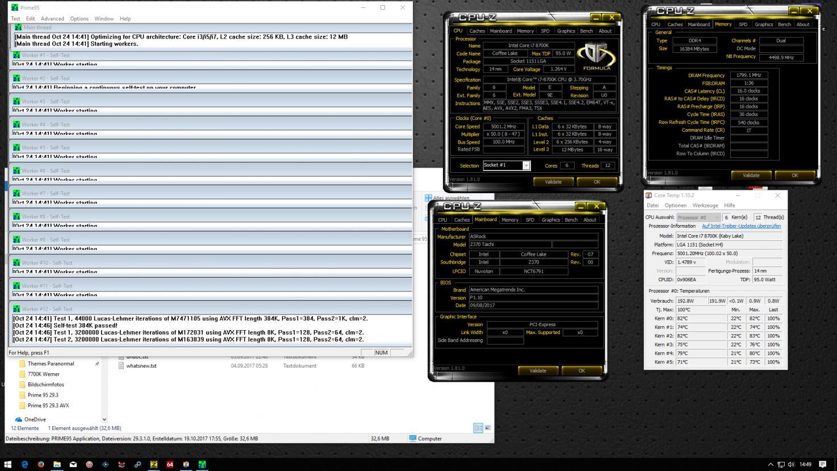Viewport: 837px width, 471px height.
Task: Click the Main thread window icon
Action: [x=19, y=27]
